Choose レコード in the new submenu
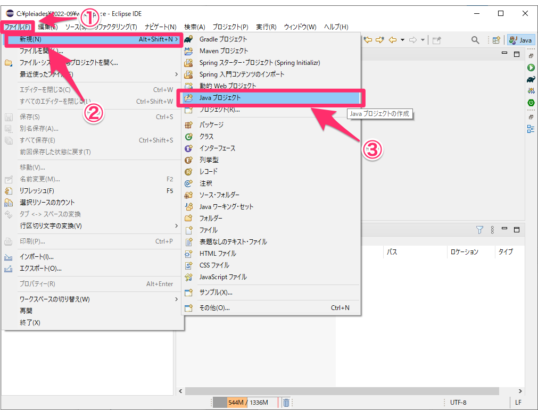This screenshot has height=410, width=538. tap(271, 172)
